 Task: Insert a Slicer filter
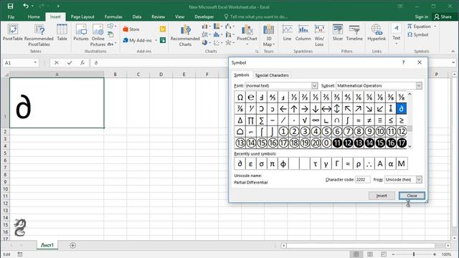pyautogui.click(x=338, y=33)
